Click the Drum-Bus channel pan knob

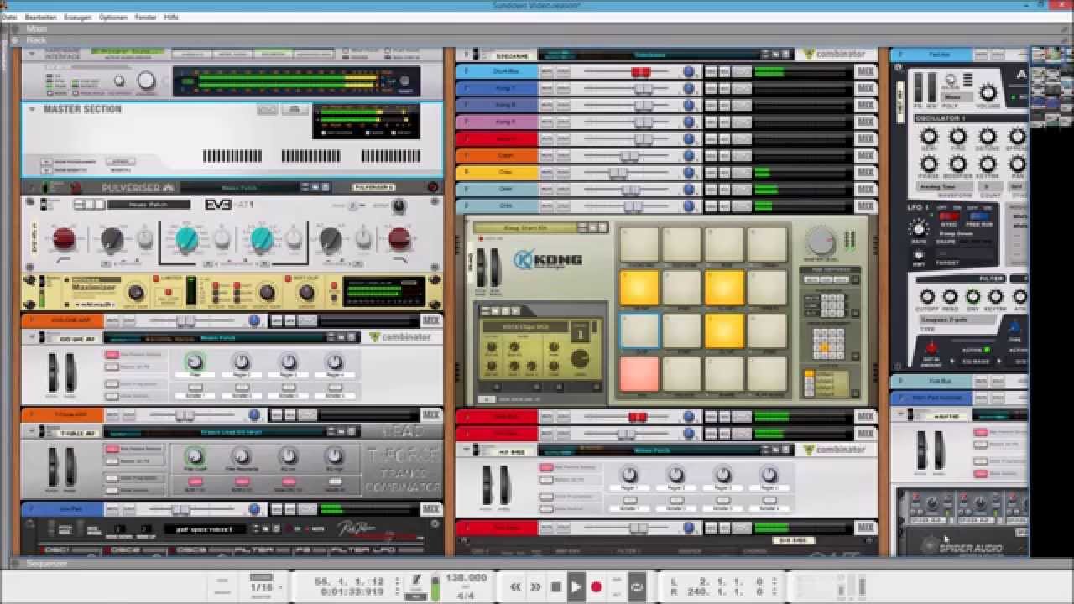pyautogui.click(x=688, y=72)
